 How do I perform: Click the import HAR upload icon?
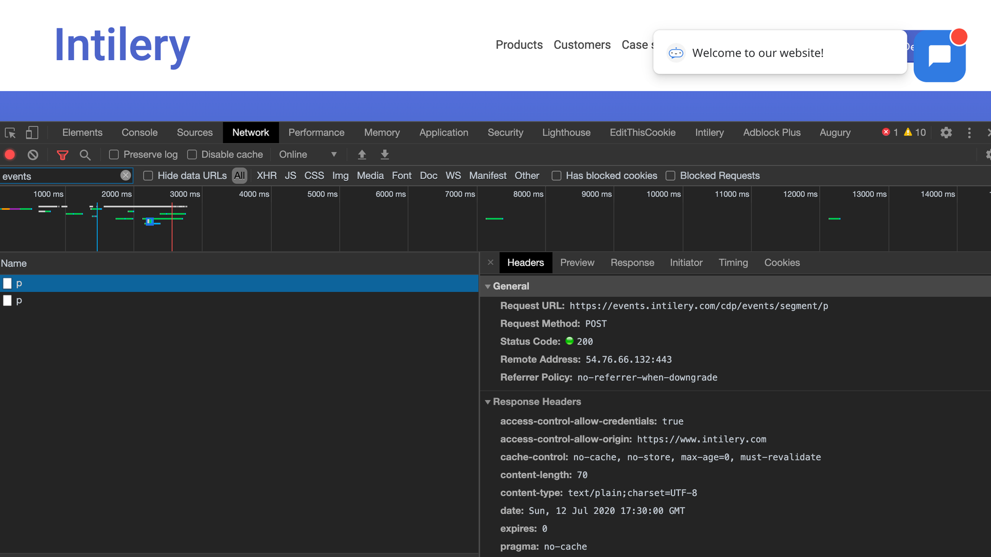tap(362, 155)
